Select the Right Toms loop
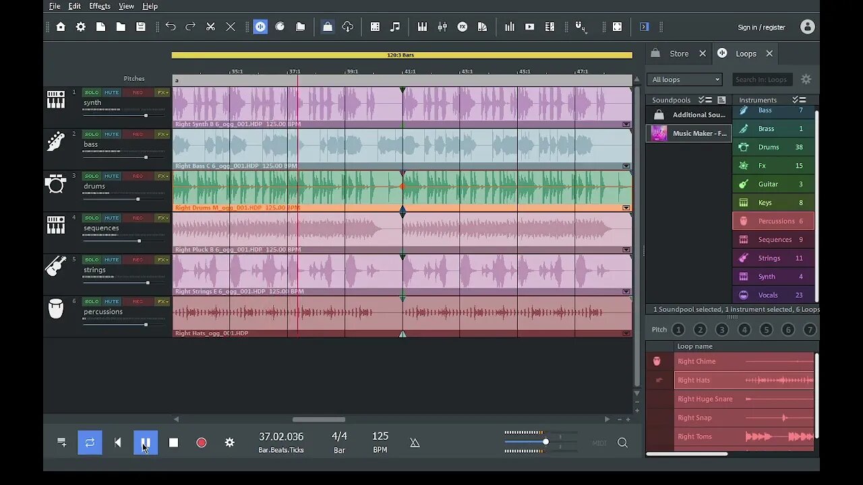The height and width of the screenshot is (485, 863). pyautogui.click(x=744, y=437)
